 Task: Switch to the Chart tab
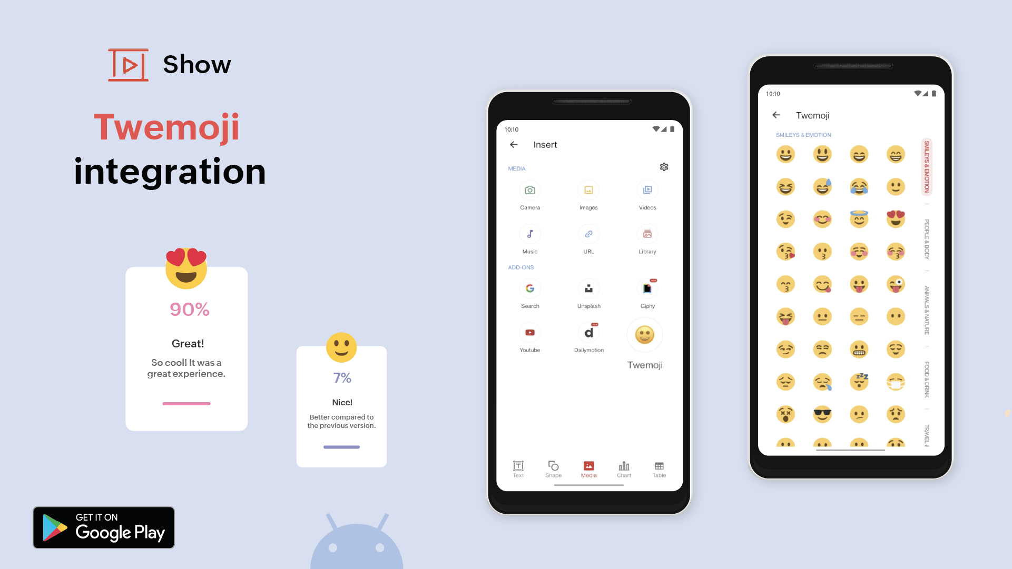624,469
